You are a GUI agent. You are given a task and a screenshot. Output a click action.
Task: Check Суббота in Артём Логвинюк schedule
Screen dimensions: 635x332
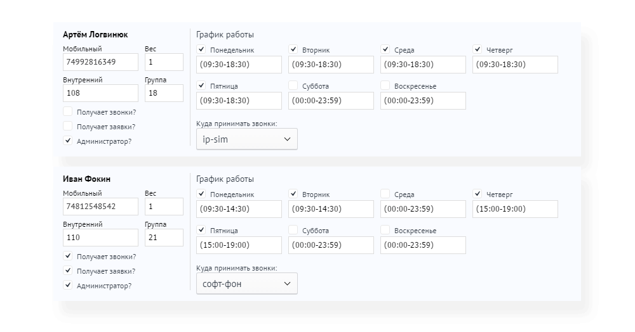(x=293, y=86)
